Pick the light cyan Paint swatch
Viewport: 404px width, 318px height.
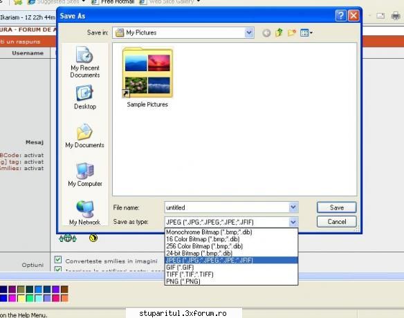[x=38, y=298]
